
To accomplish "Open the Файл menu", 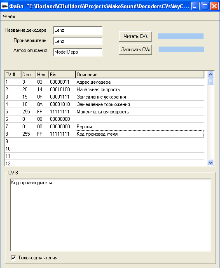I will tap(9, 16).
